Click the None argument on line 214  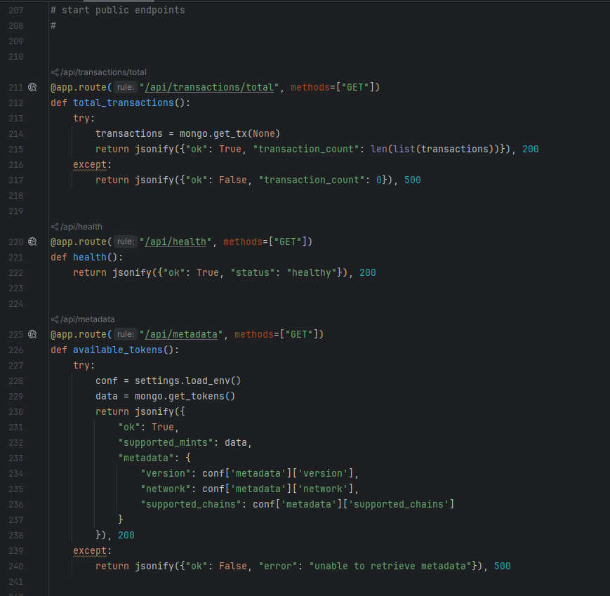pos(264,133)
